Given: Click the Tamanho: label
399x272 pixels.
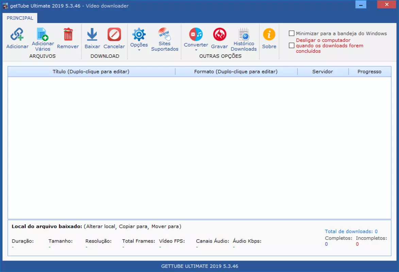Looking at the screenshot, I should [61, 241].
